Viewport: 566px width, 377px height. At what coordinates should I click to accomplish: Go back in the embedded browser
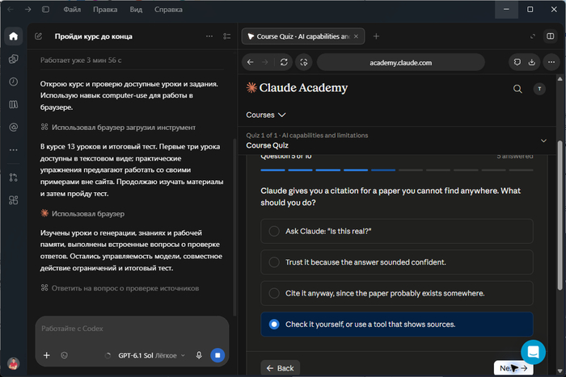pos(250,62)
